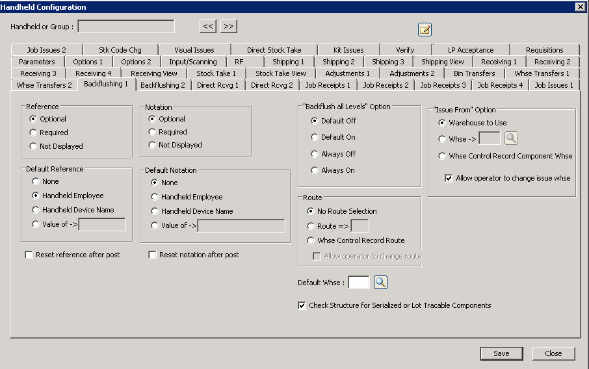Viewport: 589px width, 369px height.
Task: Open the Input/Scanning tab
Action: 192,62
